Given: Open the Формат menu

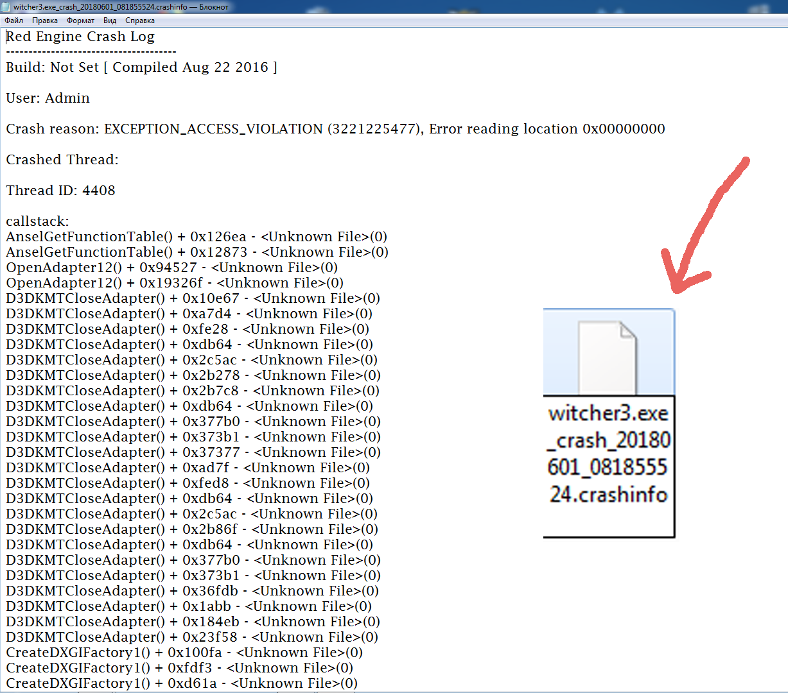Looking at the screenshot, I should pos(80,21).
